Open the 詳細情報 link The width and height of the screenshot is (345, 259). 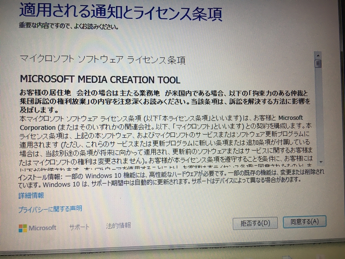pyautogui.click(x=31, y=196)
